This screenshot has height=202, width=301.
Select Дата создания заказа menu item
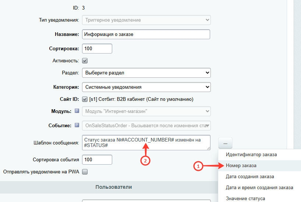coord(259,177)
